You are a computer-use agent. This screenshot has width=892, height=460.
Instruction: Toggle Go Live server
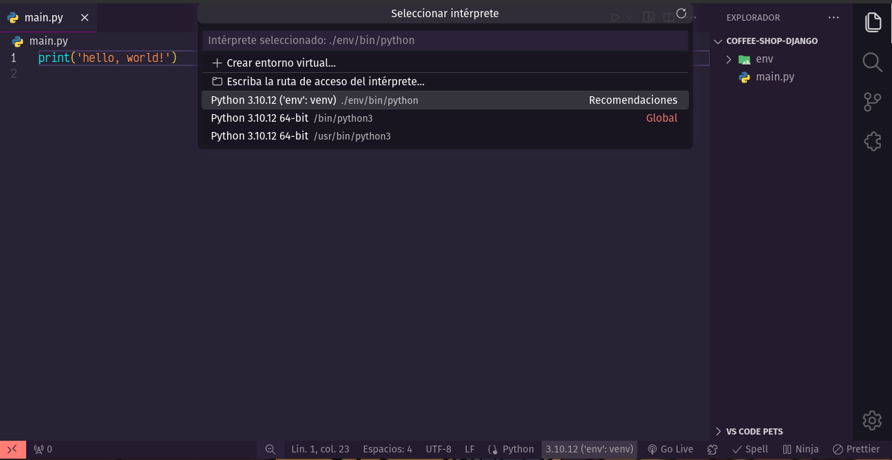point(670,449)
